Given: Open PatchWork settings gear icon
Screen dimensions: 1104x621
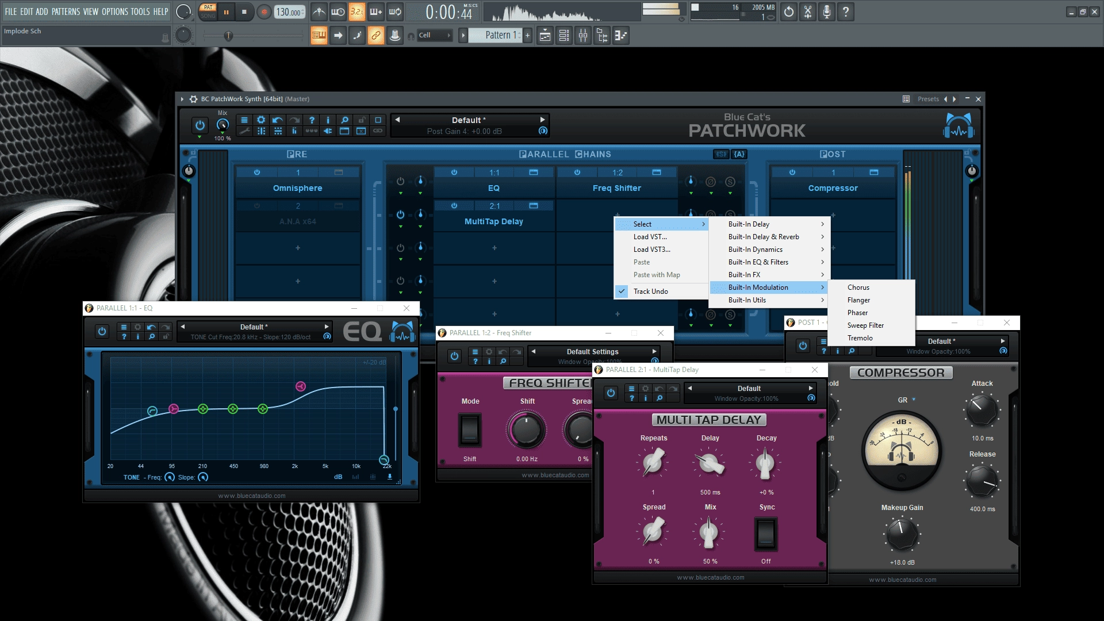Looking at the screenshot, I should (261, 120).
